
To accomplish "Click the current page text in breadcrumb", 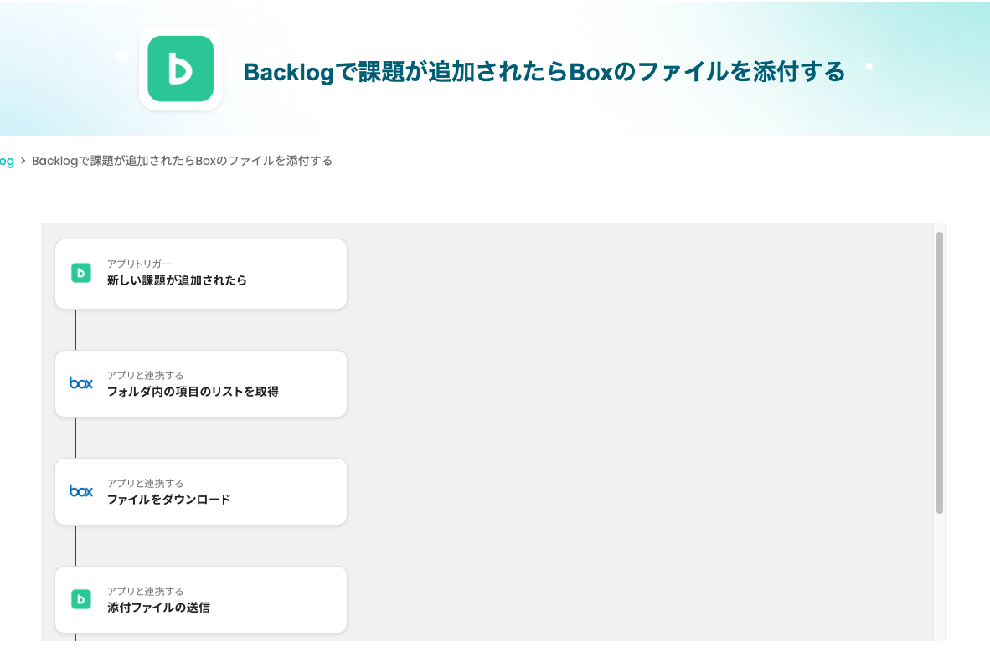I will coord(182,161).
